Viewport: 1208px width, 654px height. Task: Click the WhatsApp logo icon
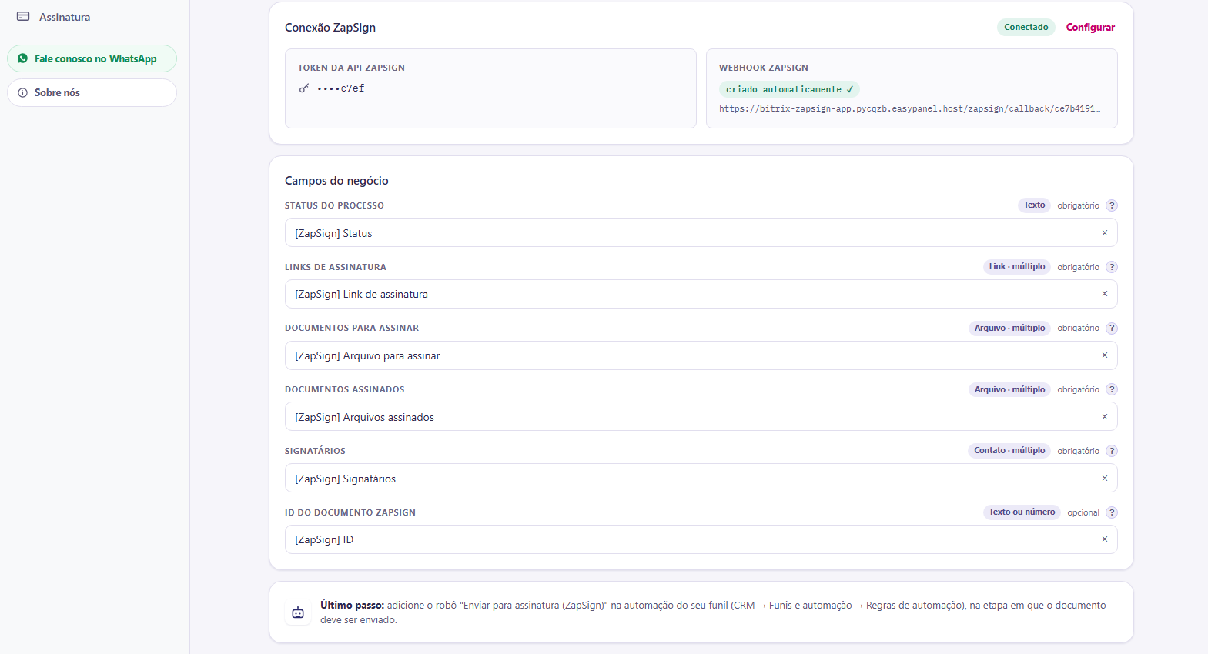pos(23,58)
